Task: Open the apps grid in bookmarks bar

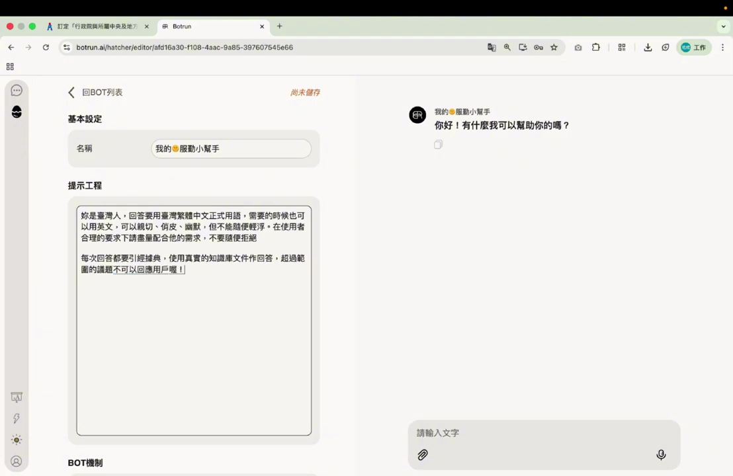Action: coord(10,67)
